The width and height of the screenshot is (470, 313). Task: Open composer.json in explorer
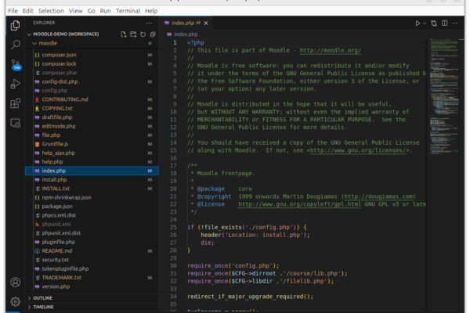coord(92,55)
